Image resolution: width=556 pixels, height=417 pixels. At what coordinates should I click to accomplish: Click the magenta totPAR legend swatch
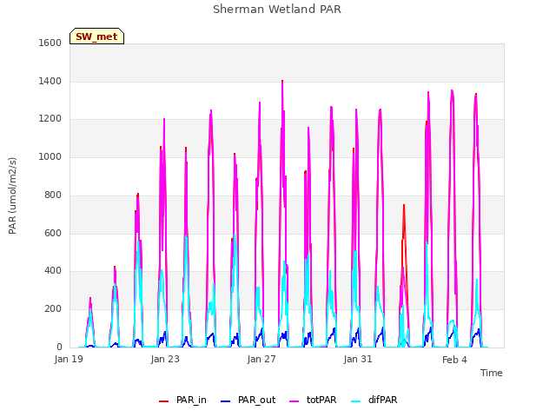[x=294, y=401]
